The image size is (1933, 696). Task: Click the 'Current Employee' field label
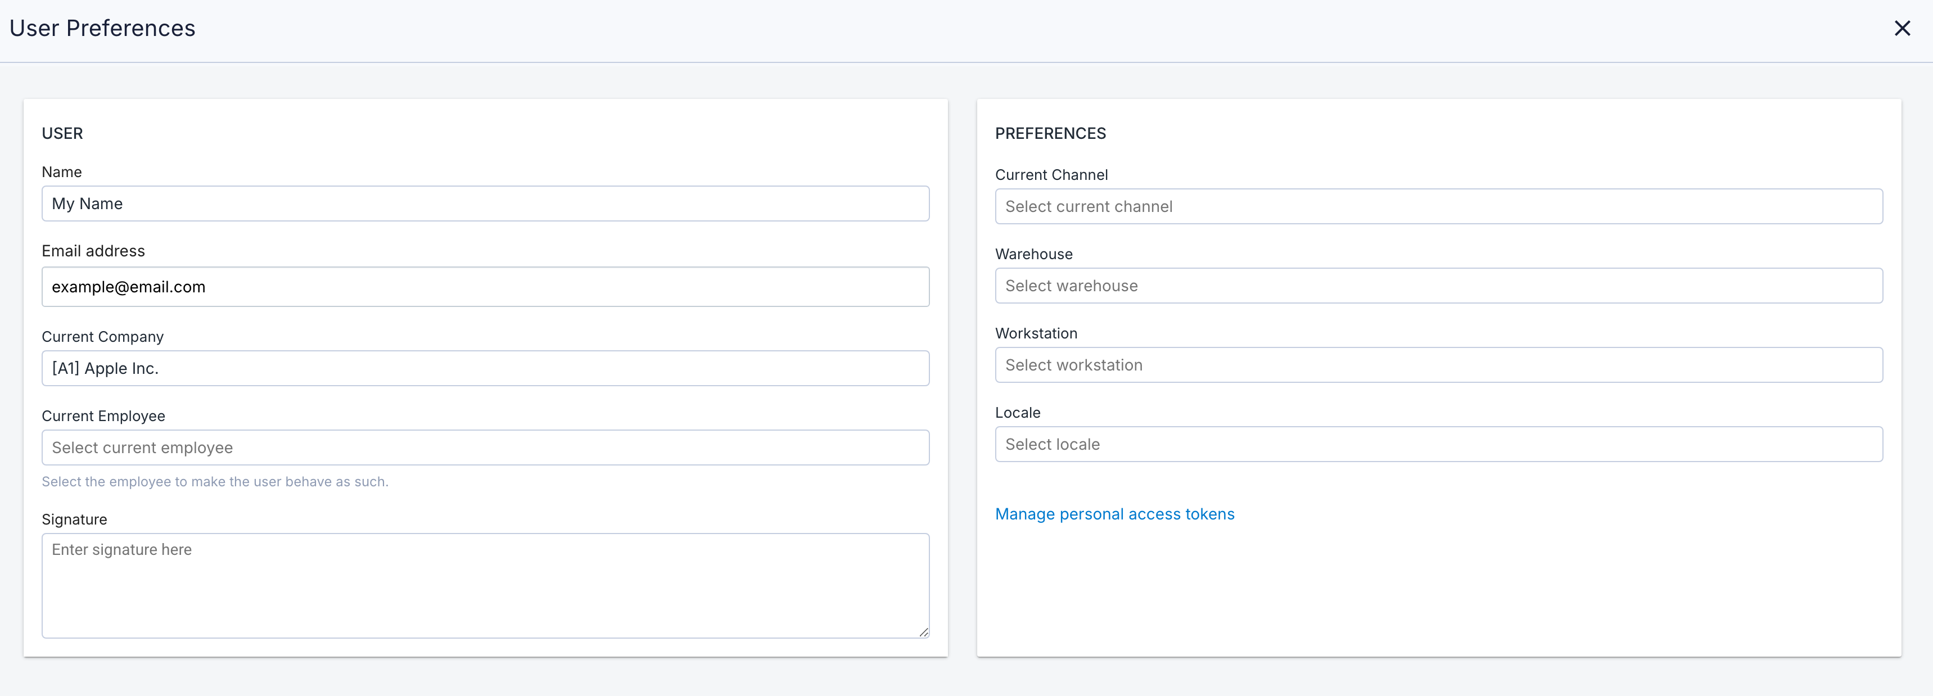[x=103, y=415]
